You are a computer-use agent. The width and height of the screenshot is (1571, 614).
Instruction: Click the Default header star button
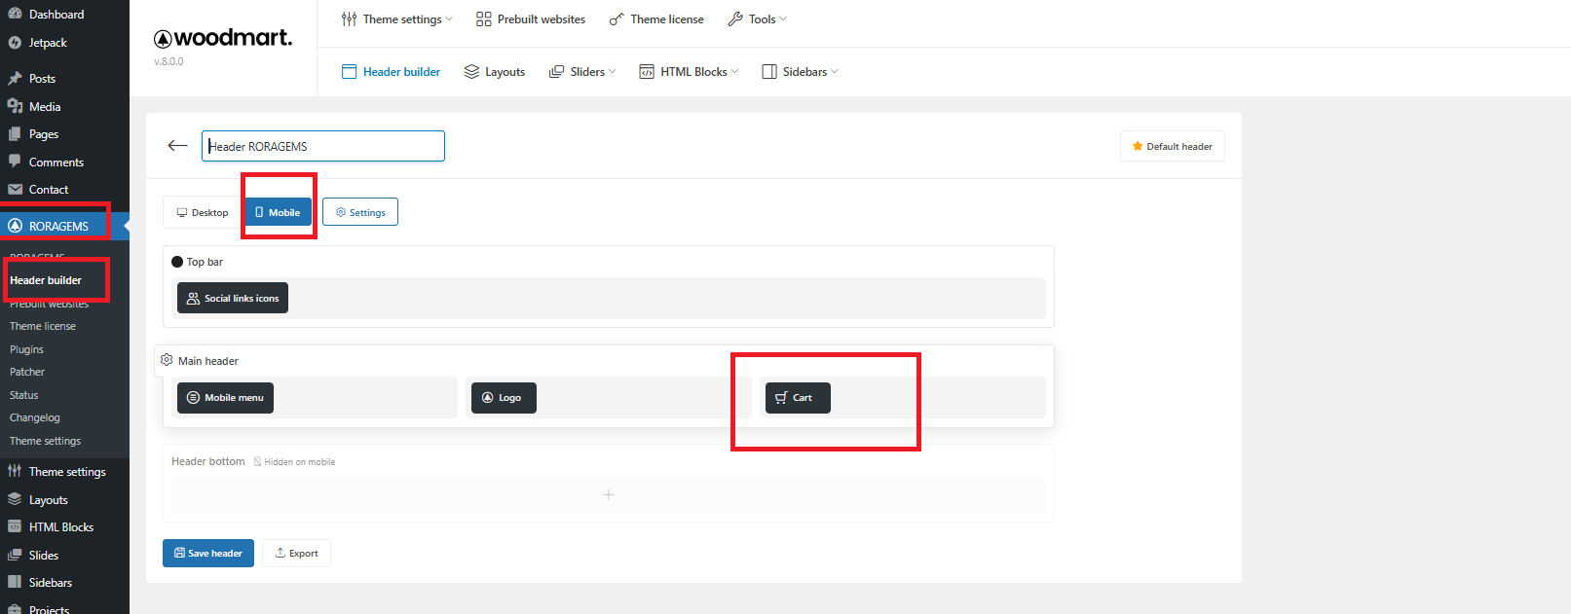(1173, 146)
